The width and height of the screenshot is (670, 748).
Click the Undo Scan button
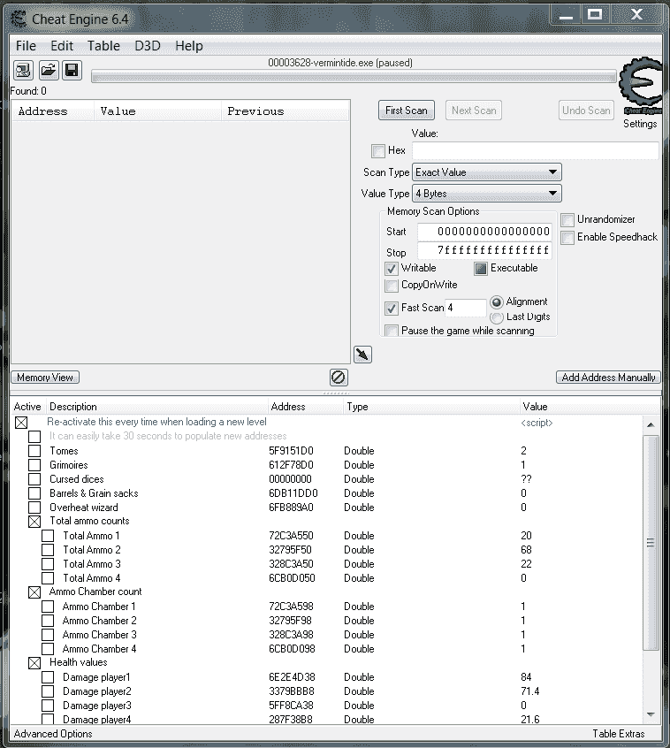pyautogui.click(x=586, y=111)
